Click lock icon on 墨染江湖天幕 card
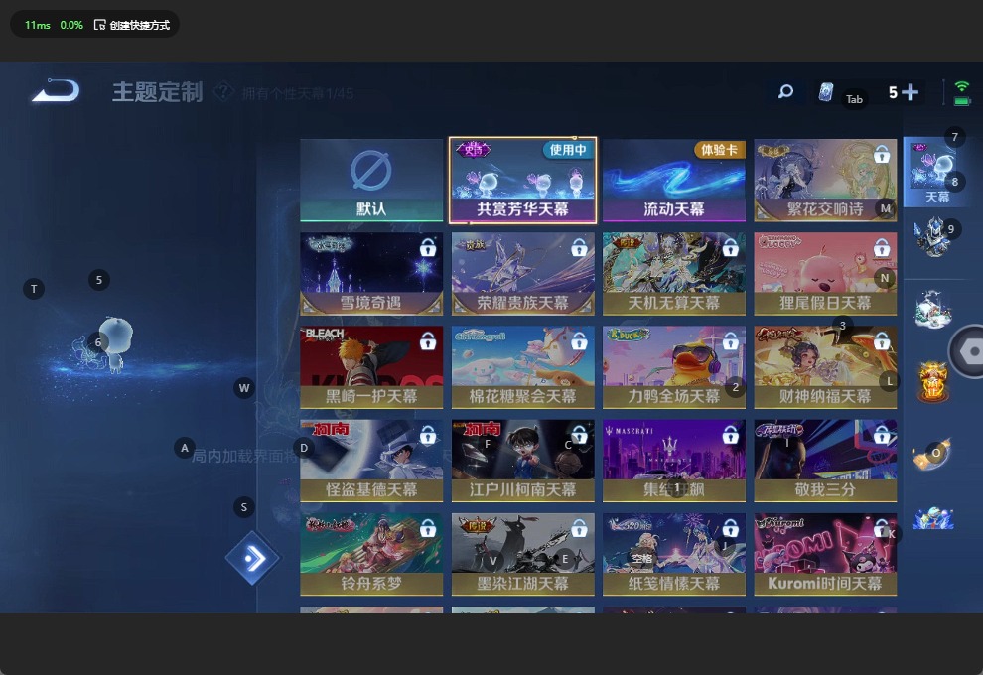983x675 pixels. [x=579, y=528]
